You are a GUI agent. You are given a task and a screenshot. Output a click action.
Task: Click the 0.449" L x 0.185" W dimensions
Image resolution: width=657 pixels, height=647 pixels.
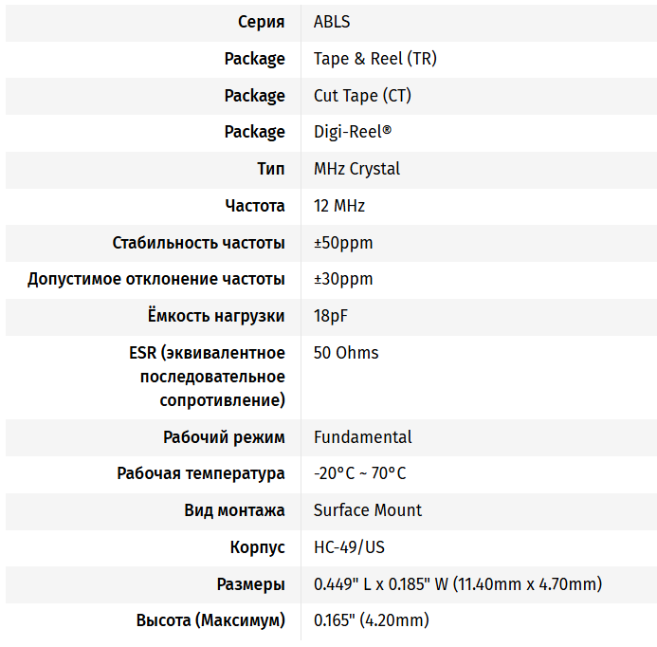point(457,584)
